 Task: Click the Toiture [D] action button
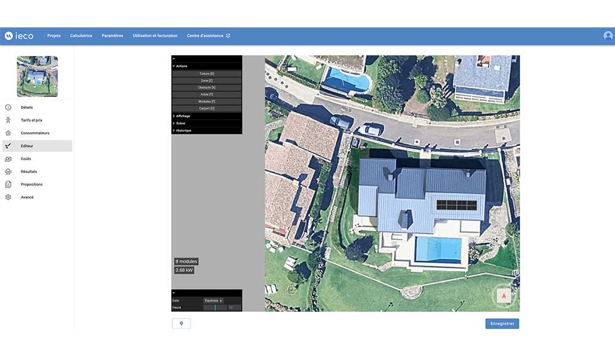207,74
